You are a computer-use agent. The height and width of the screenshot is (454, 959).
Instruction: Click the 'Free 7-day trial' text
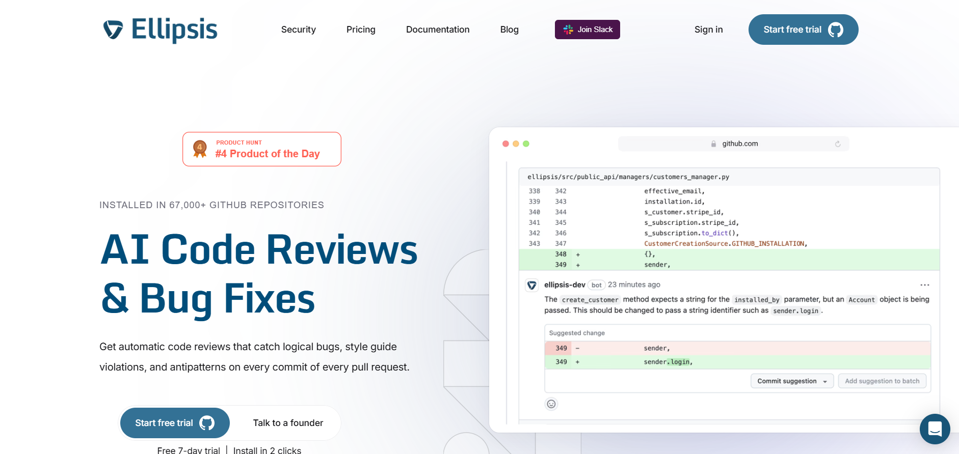coord(189,450)
